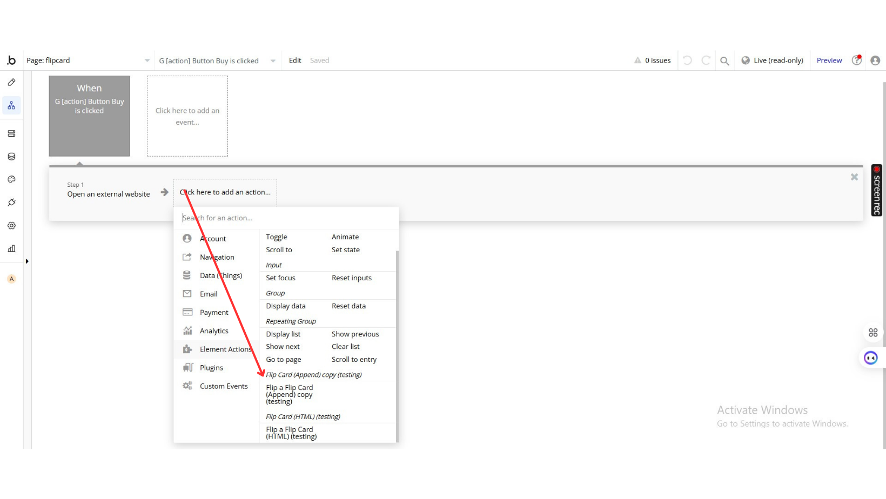Click the Preview link
Image resolution: width=886 pixels, height=499 pixels.
pos(829,60)
